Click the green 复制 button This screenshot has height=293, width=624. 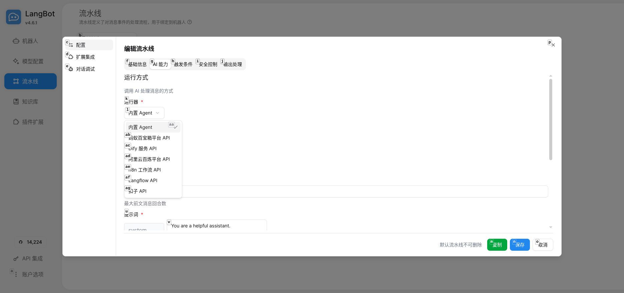497,245
